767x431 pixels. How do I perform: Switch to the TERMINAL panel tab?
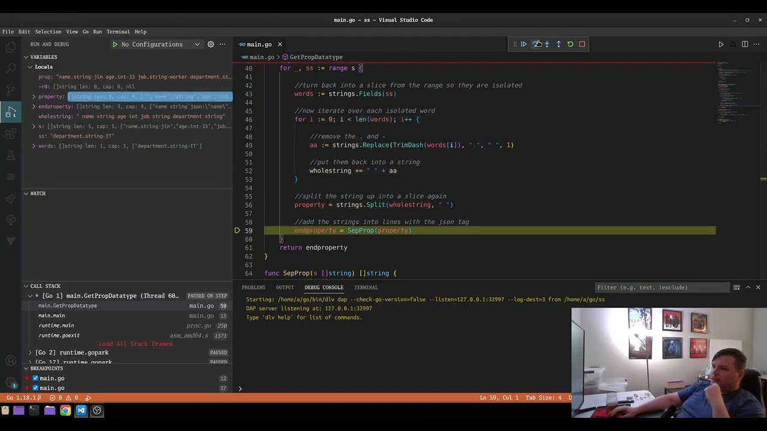pyautogui.click(x=366, y=287)
